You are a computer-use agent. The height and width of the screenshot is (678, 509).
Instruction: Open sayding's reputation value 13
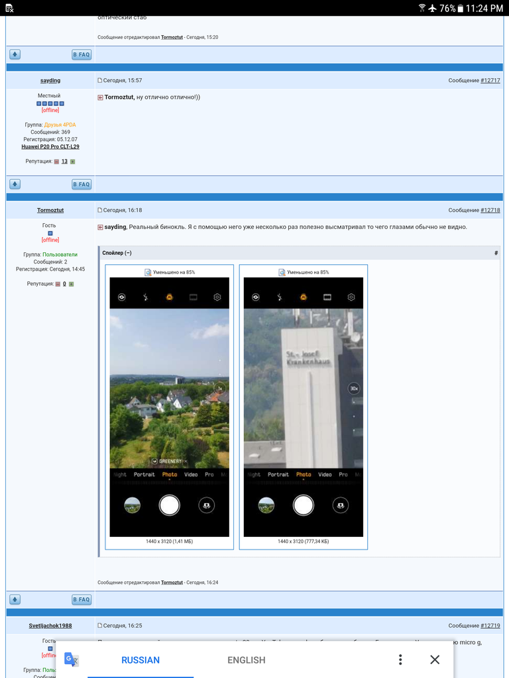tap(64, 162)
